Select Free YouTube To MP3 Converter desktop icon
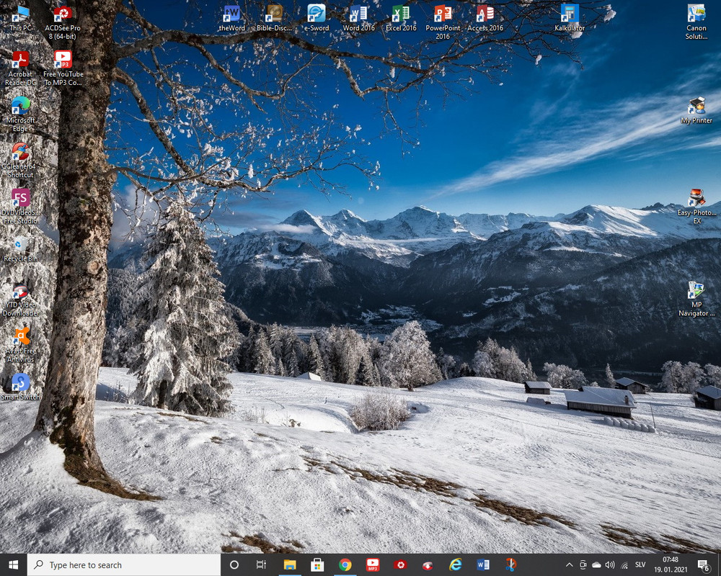 pyautogui.click(x=63, y=69)
